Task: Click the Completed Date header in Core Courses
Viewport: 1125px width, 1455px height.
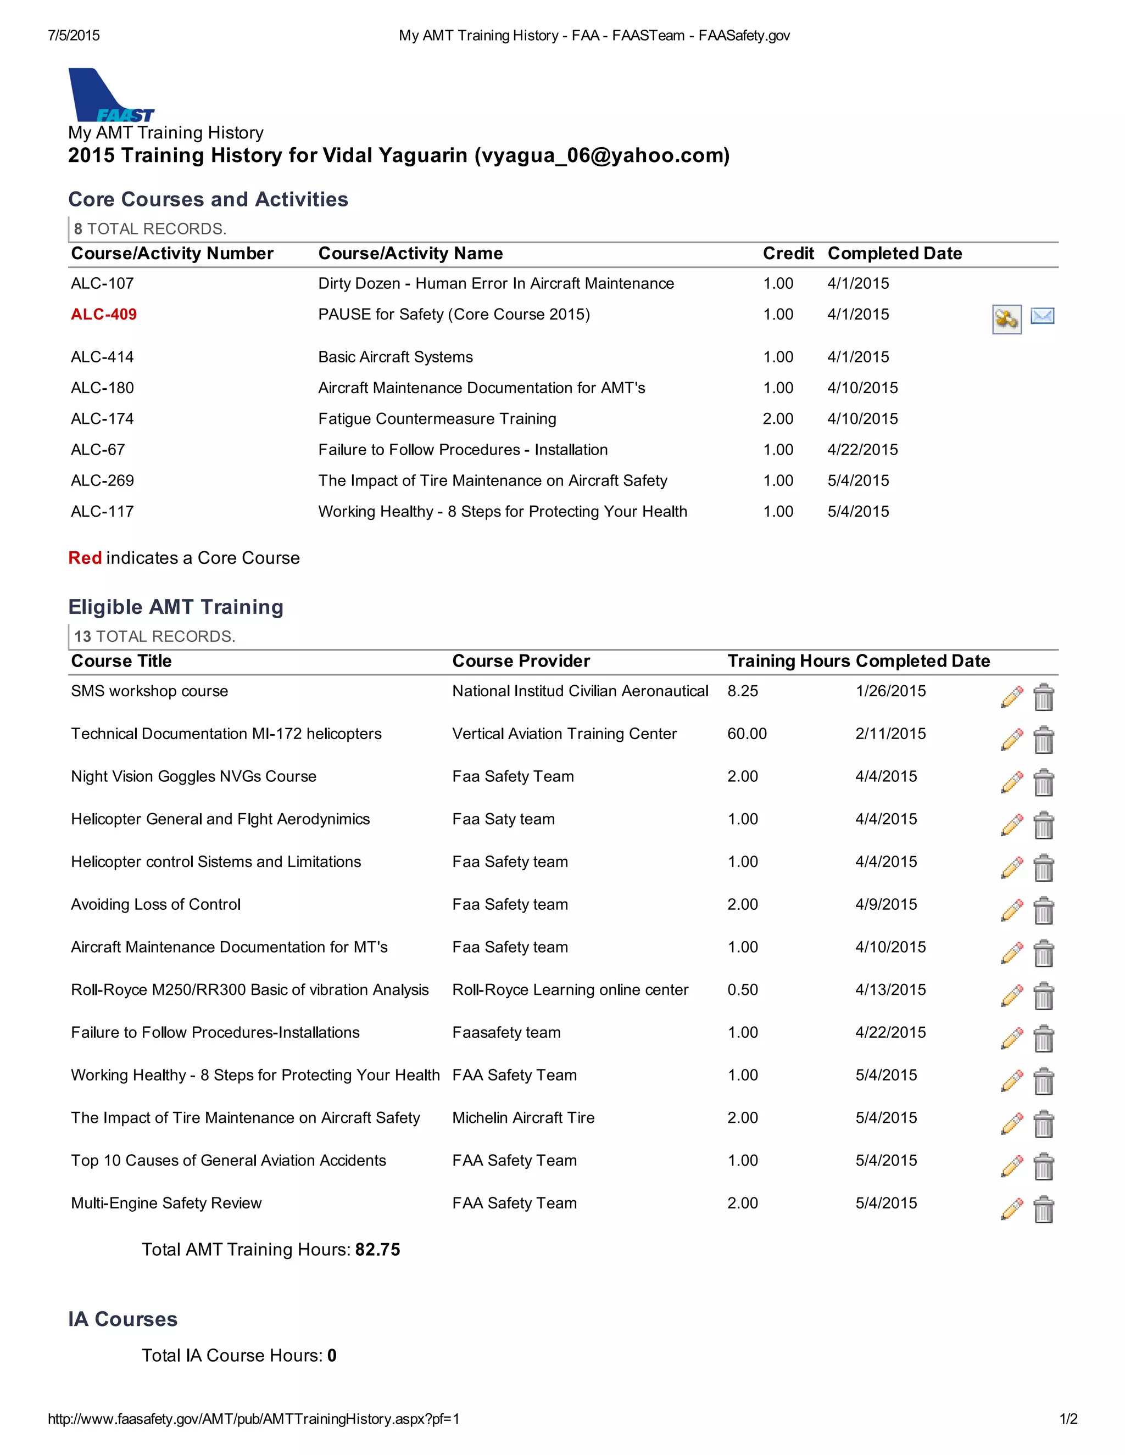Action: (x=894, y=254)
